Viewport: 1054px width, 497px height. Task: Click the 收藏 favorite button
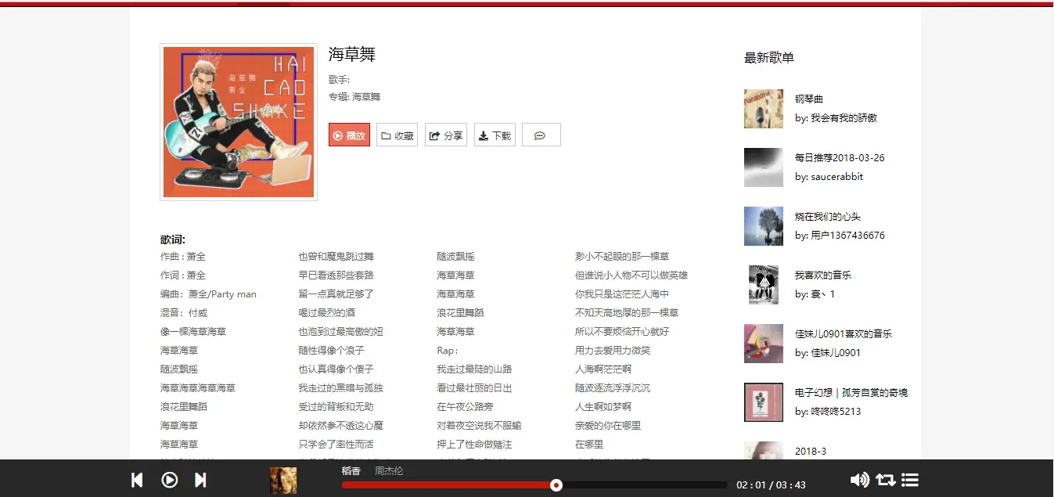click(397, 135)
